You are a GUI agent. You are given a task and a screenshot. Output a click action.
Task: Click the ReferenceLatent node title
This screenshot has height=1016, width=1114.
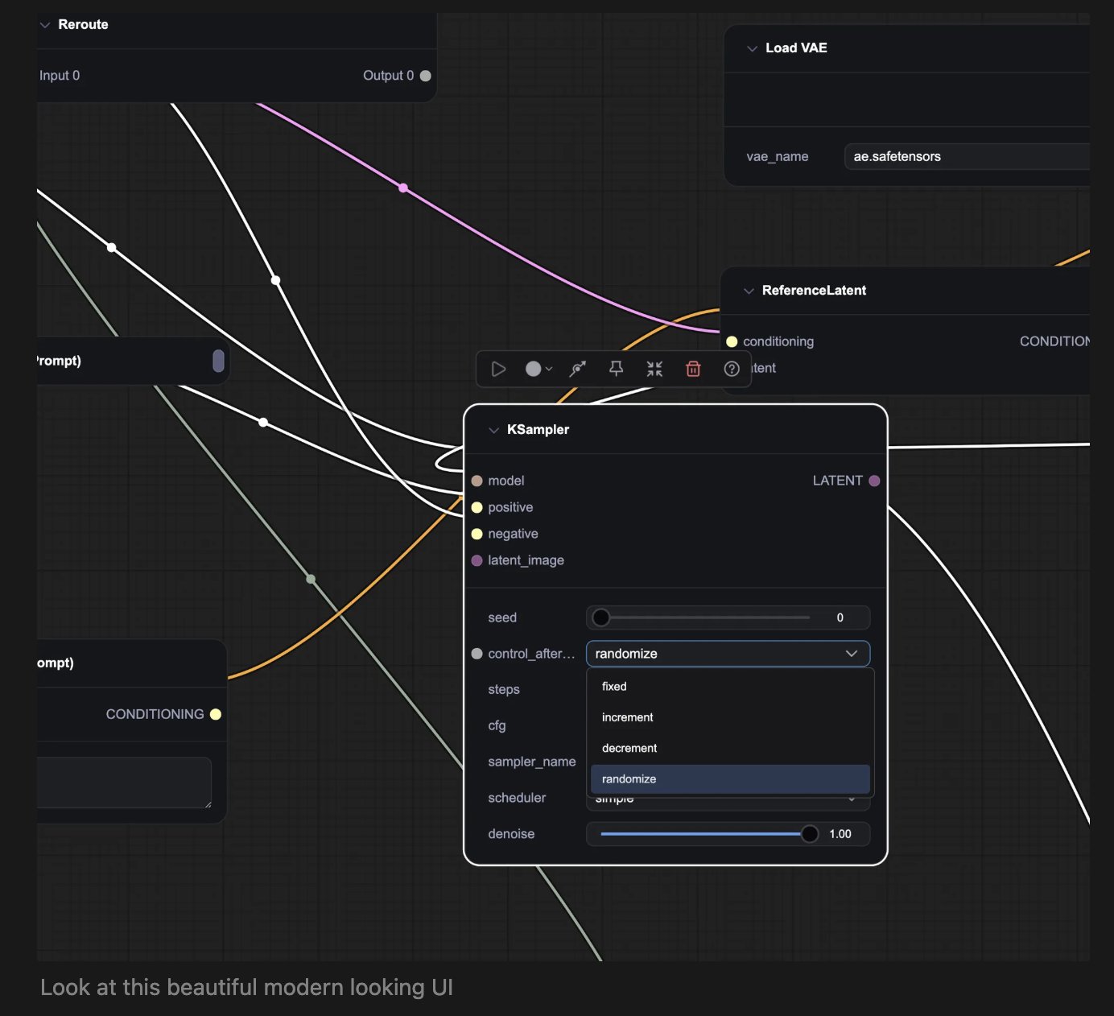pyautogui.click(x=814, y=291)
